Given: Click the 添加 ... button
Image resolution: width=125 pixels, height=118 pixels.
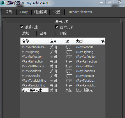Looking at the screenshot, I should (x=28, y=34).
